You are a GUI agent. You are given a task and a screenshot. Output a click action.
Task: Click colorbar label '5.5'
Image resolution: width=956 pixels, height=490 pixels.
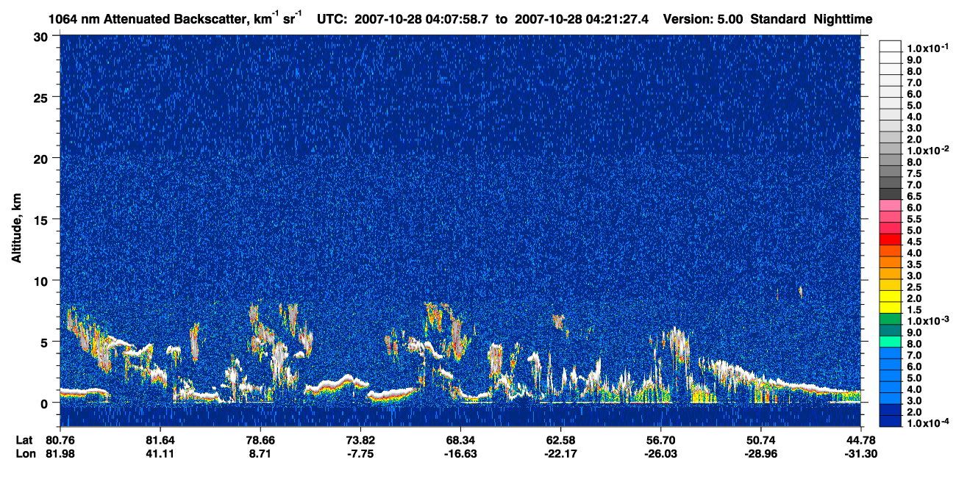[914, 218]
